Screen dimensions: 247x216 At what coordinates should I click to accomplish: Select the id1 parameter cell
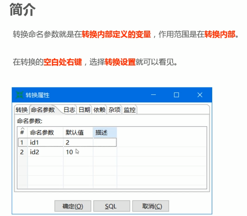point(45,143)
